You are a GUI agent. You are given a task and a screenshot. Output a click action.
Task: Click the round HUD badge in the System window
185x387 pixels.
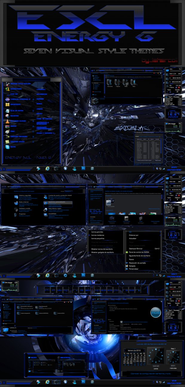coord(156,312)
